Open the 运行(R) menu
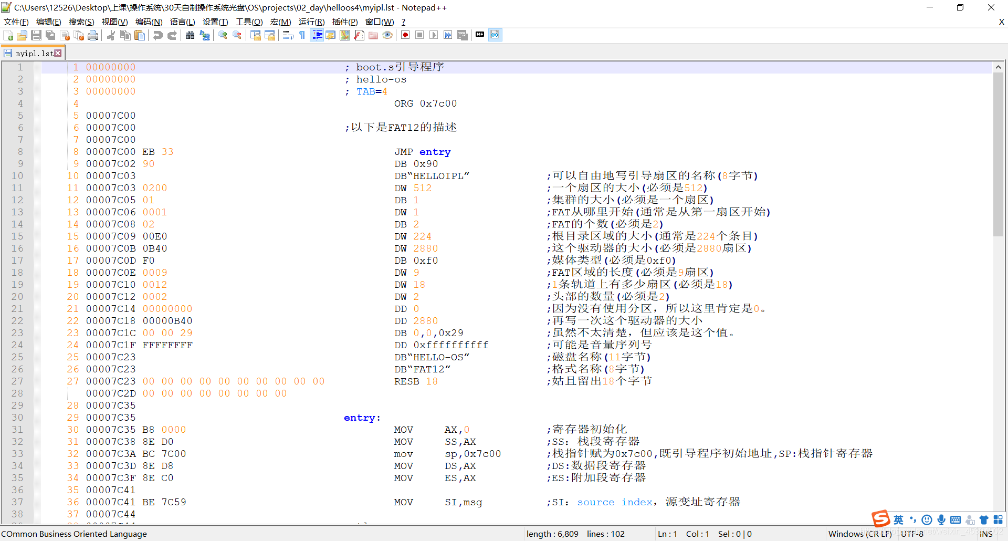 coord(312,22)
